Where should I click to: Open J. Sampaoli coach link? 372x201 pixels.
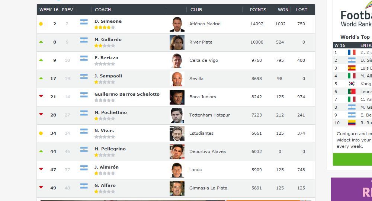pyautogui.click(x=108, y=76)
